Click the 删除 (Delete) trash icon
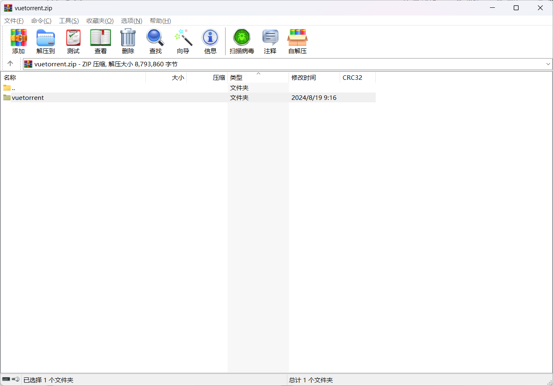This screenshot has height=386, width=553. 128,41
